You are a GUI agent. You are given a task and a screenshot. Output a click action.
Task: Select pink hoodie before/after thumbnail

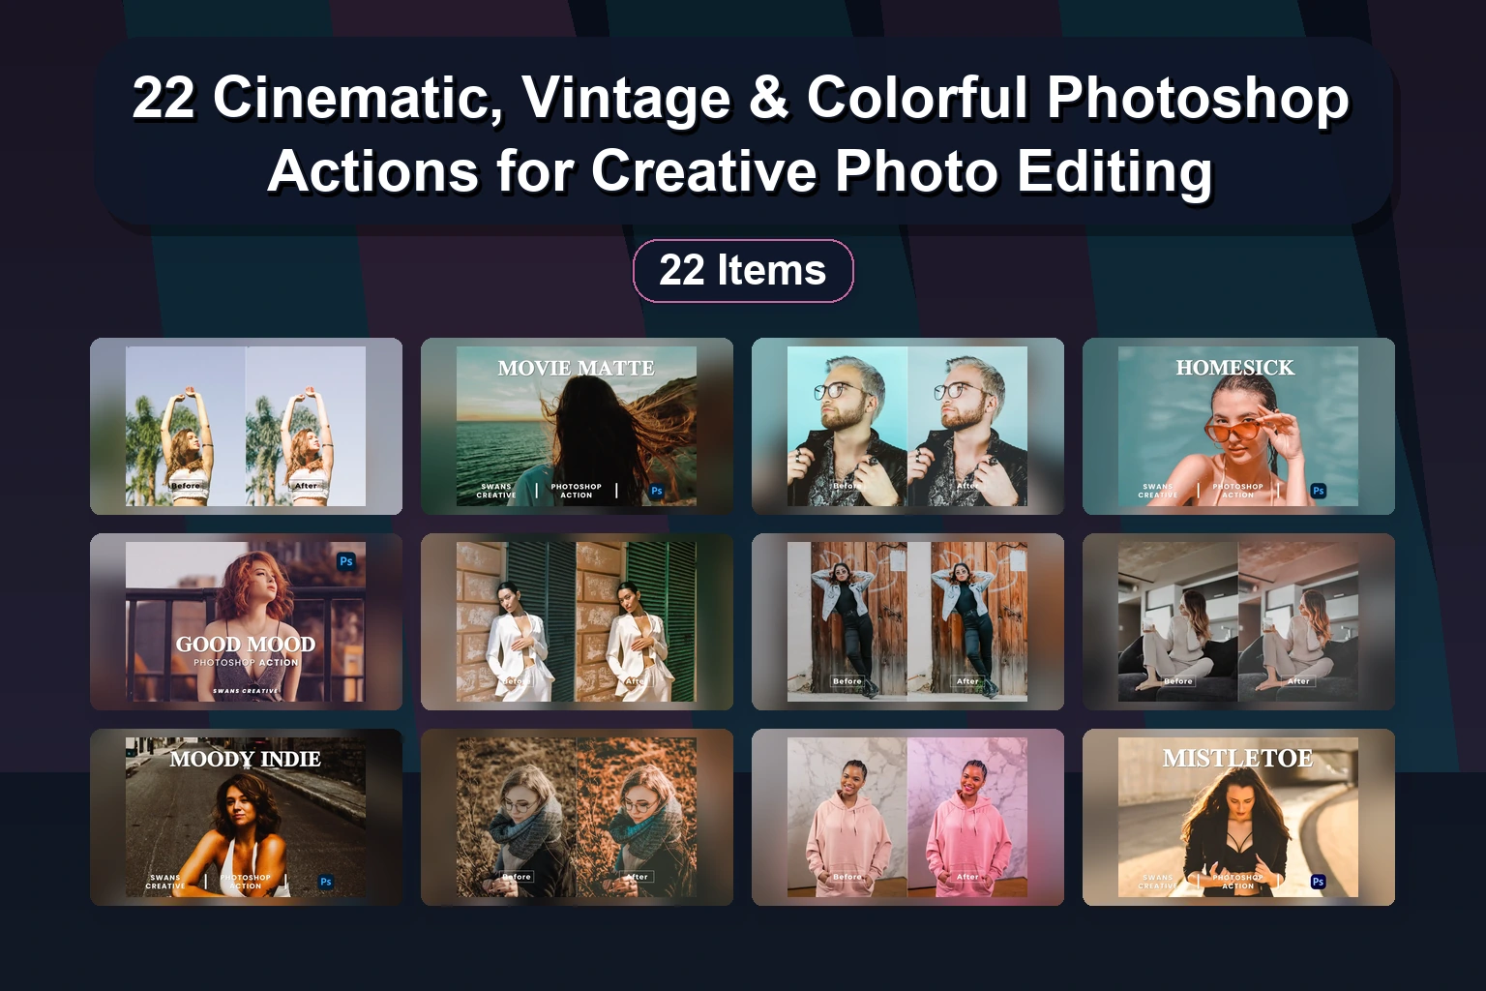907,817
